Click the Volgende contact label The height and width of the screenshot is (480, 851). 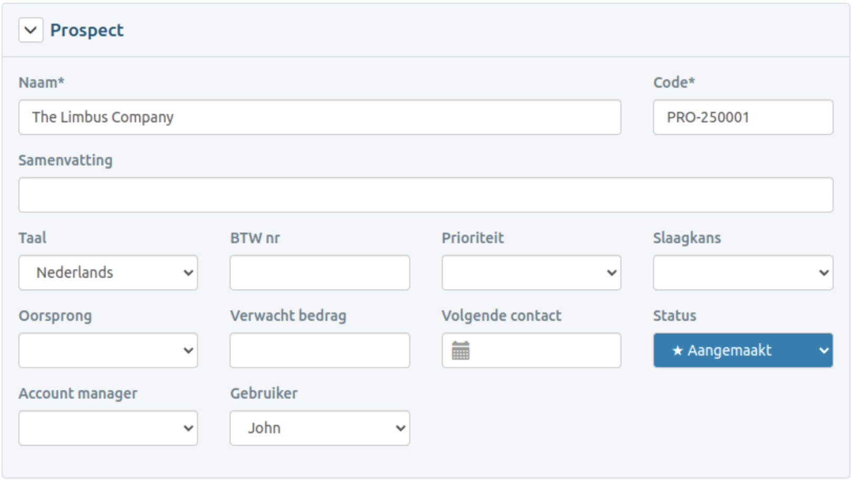501,316
